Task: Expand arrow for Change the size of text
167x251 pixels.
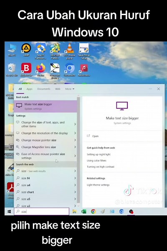Action: point(75,124)
